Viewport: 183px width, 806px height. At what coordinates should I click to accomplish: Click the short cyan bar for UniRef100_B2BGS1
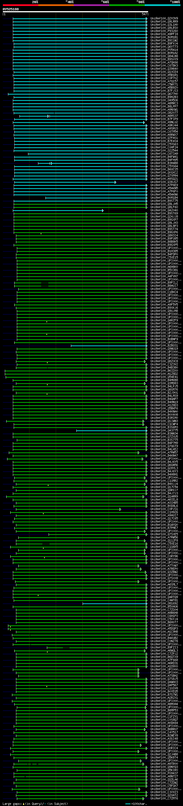(x=109, y=346)
